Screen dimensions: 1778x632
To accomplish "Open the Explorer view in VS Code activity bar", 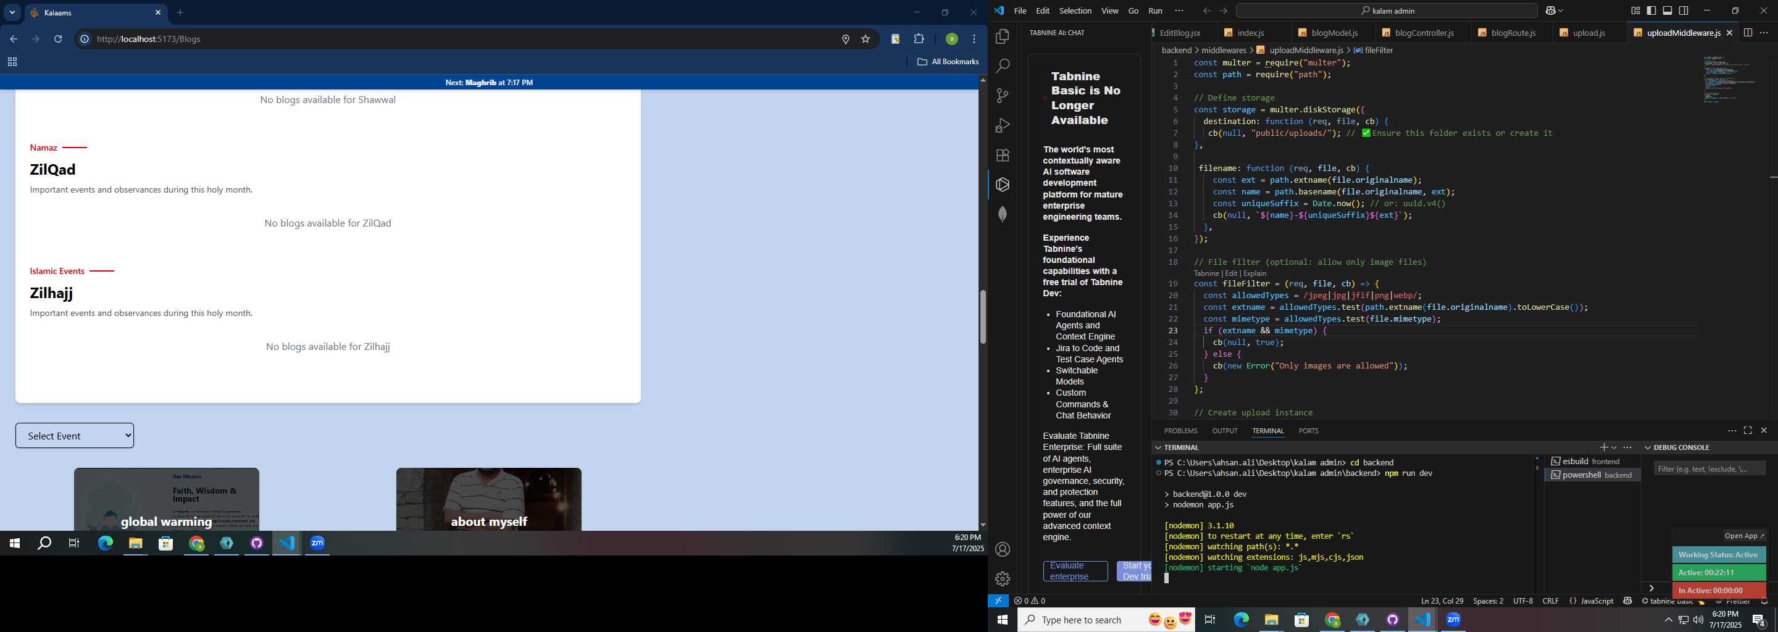I will tap(1002, 36).
